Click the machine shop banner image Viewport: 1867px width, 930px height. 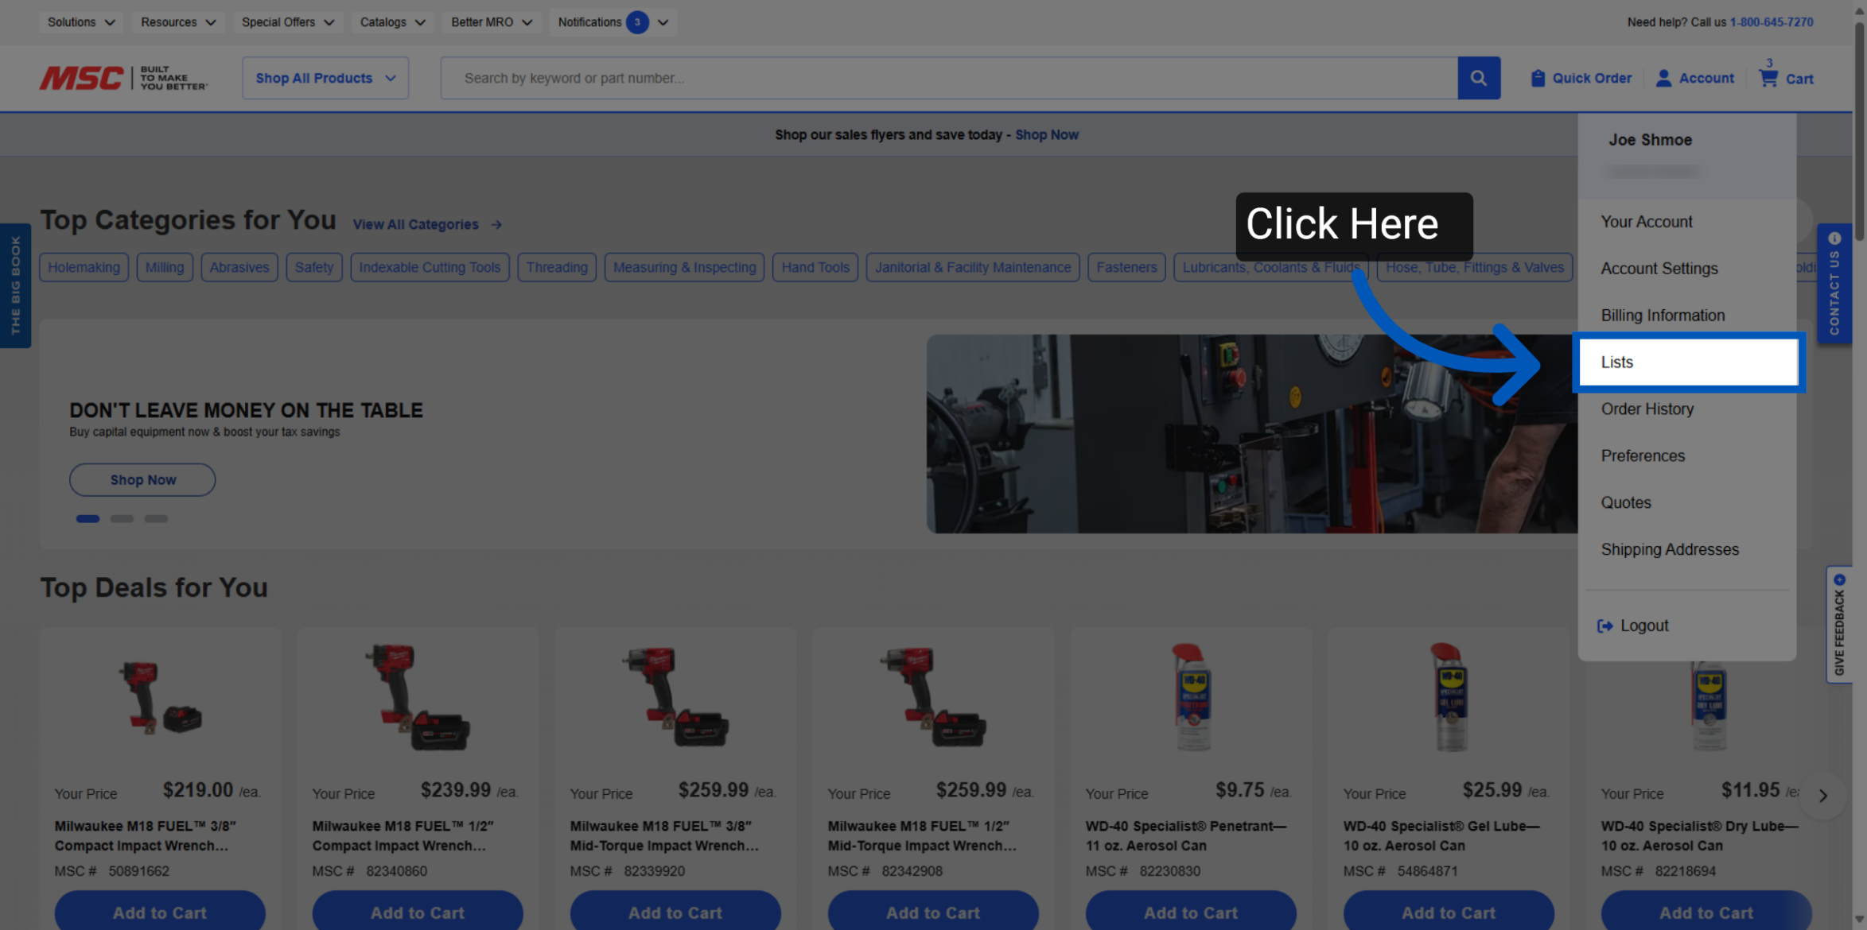pos(1252,434)
